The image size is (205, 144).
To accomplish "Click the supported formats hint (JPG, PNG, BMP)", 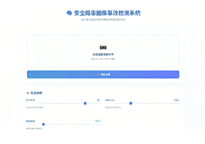I will click(x=103, y=59).
